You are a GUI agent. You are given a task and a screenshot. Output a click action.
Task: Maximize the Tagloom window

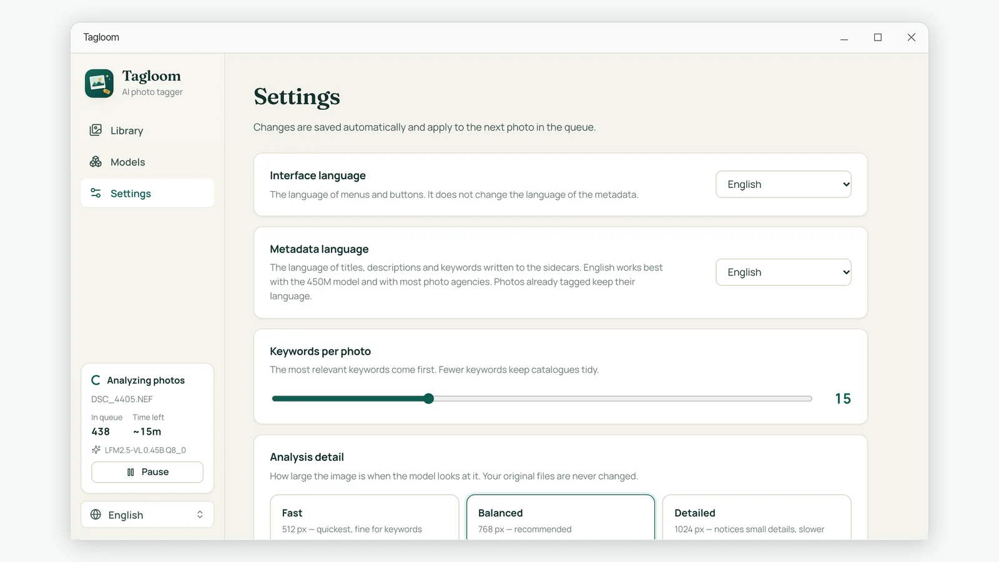878,37
